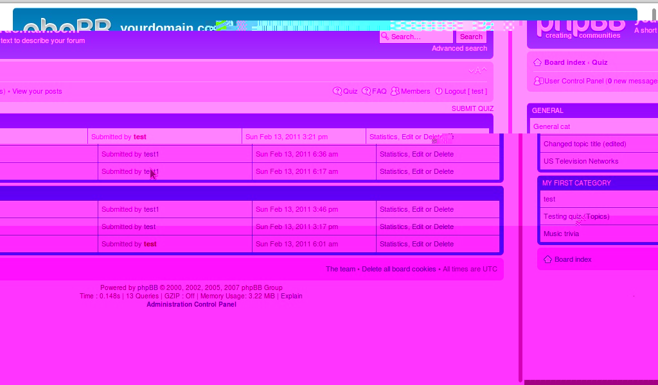This screenshot has height=385, width=658.
Task: Click the SUBMIT QUIZ link
Action: [x=472, y=108]
